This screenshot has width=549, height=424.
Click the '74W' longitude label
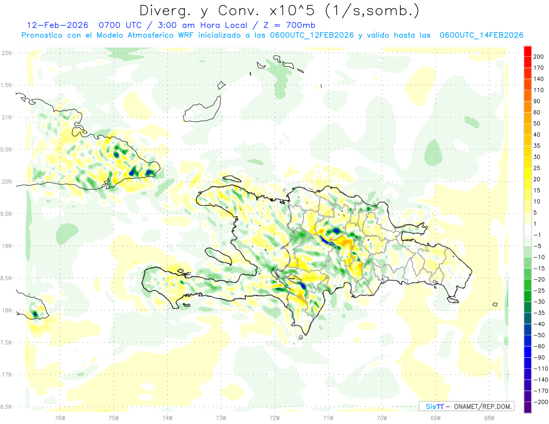(x=167, y=418)
